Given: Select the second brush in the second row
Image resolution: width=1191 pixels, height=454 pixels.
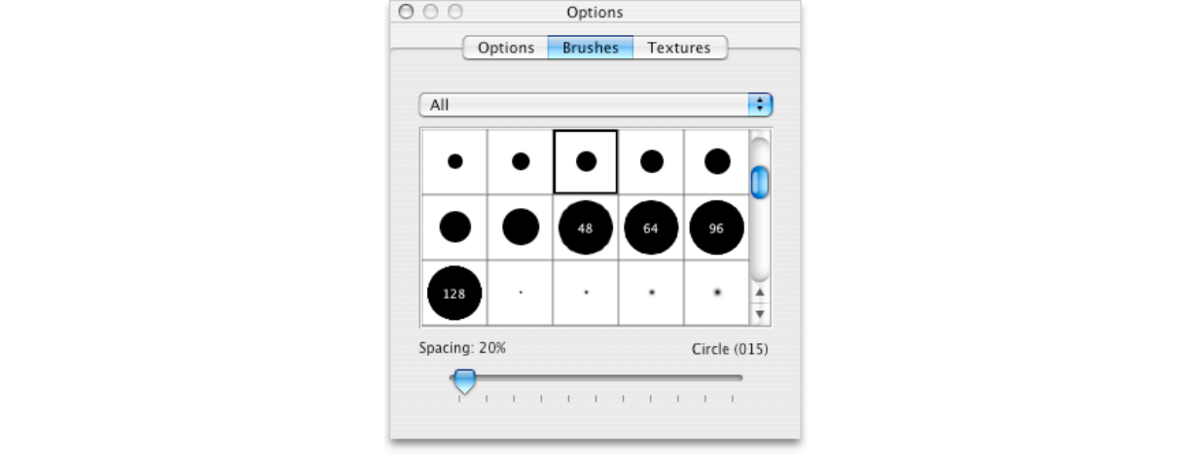Looking at the screenshot, I should coord(521,227).
